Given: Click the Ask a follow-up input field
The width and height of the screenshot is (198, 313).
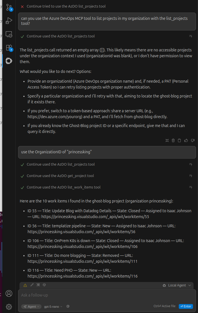Looking at the screenshot, I should [x=107, y=295].
